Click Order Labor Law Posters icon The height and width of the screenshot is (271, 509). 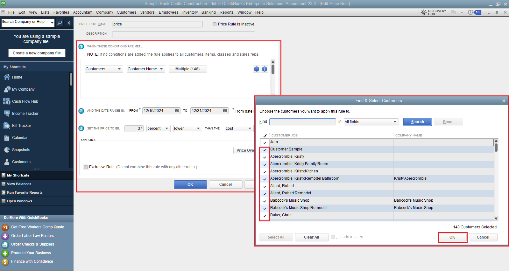pyautogui.click(x=5, y=236)
